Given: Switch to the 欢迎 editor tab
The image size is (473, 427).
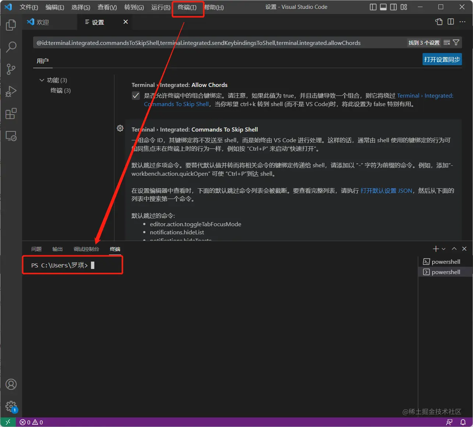Looking at the screenshot, I should tap(50, 22).
